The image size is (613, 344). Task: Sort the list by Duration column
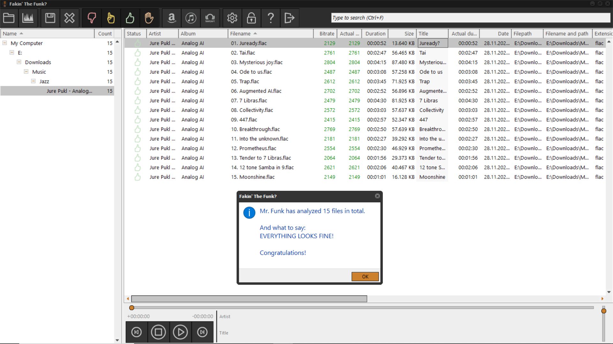coord(375,33)
